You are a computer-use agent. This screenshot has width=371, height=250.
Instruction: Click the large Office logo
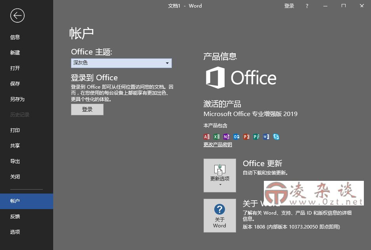click(241, 78)
